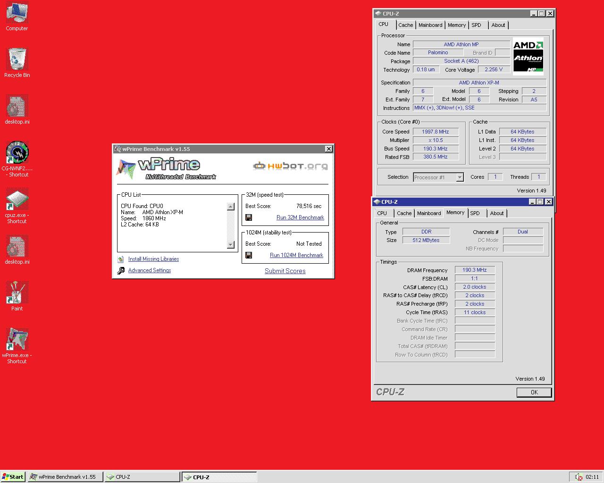The image size is (604, 483).
Task: Switch to About tab in lower CPU-Z window
Action: click(x=497, y=213)
